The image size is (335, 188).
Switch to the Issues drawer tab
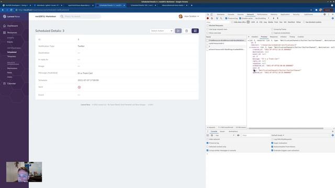pos(222,132)
